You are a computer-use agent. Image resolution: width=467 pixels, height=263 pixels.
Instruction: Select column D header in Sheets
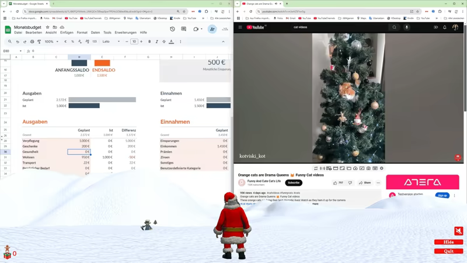point(79,57)
